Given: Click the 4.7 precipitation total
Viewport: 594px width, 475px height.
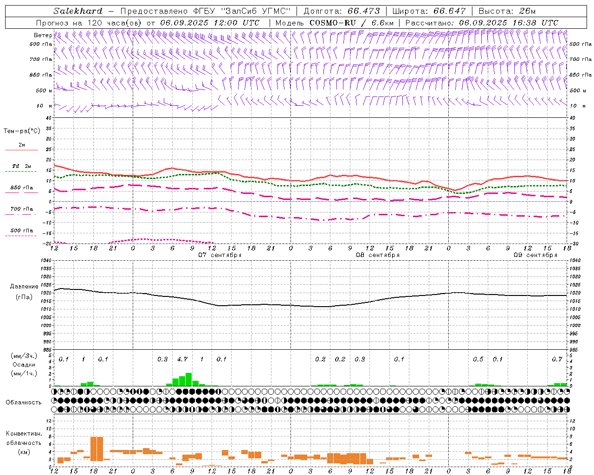Looking at the screenshot, I should pos(182,359).
